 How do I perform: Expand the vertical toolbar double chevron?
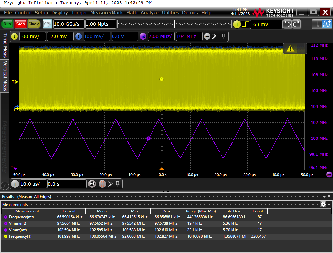(x=214, y=36)
